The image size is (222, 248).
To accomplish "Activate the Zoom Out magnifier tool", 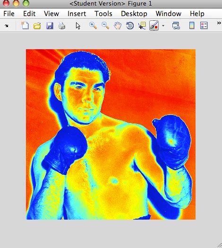I will [105, 26].
